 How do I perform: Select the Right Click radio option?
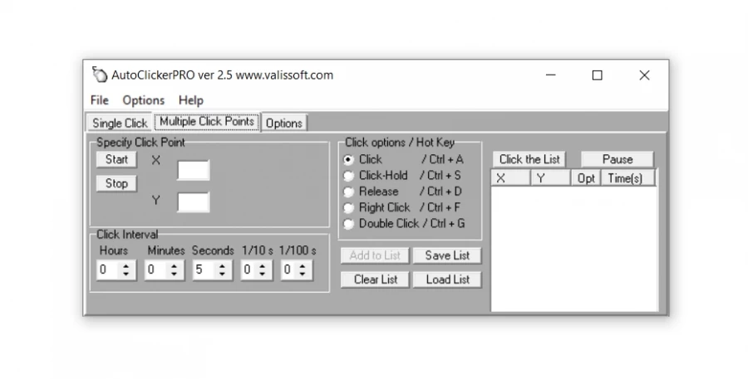point(349,207)
